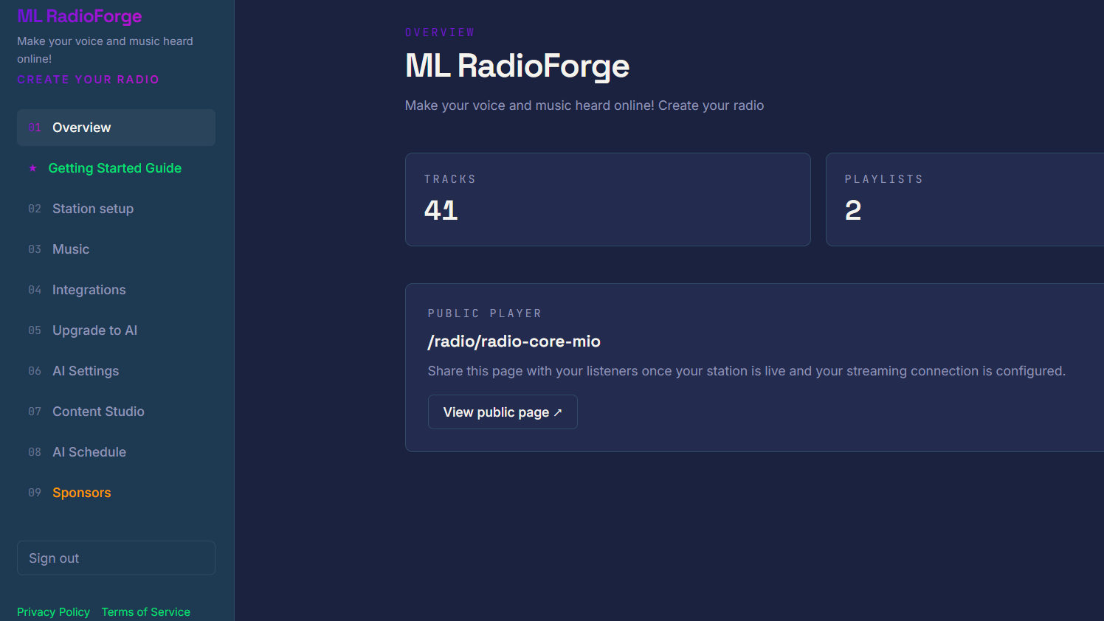Viewport: 1104px width, 621px height.
Task: Select the Playlists count card
Action: click(965, 199)
